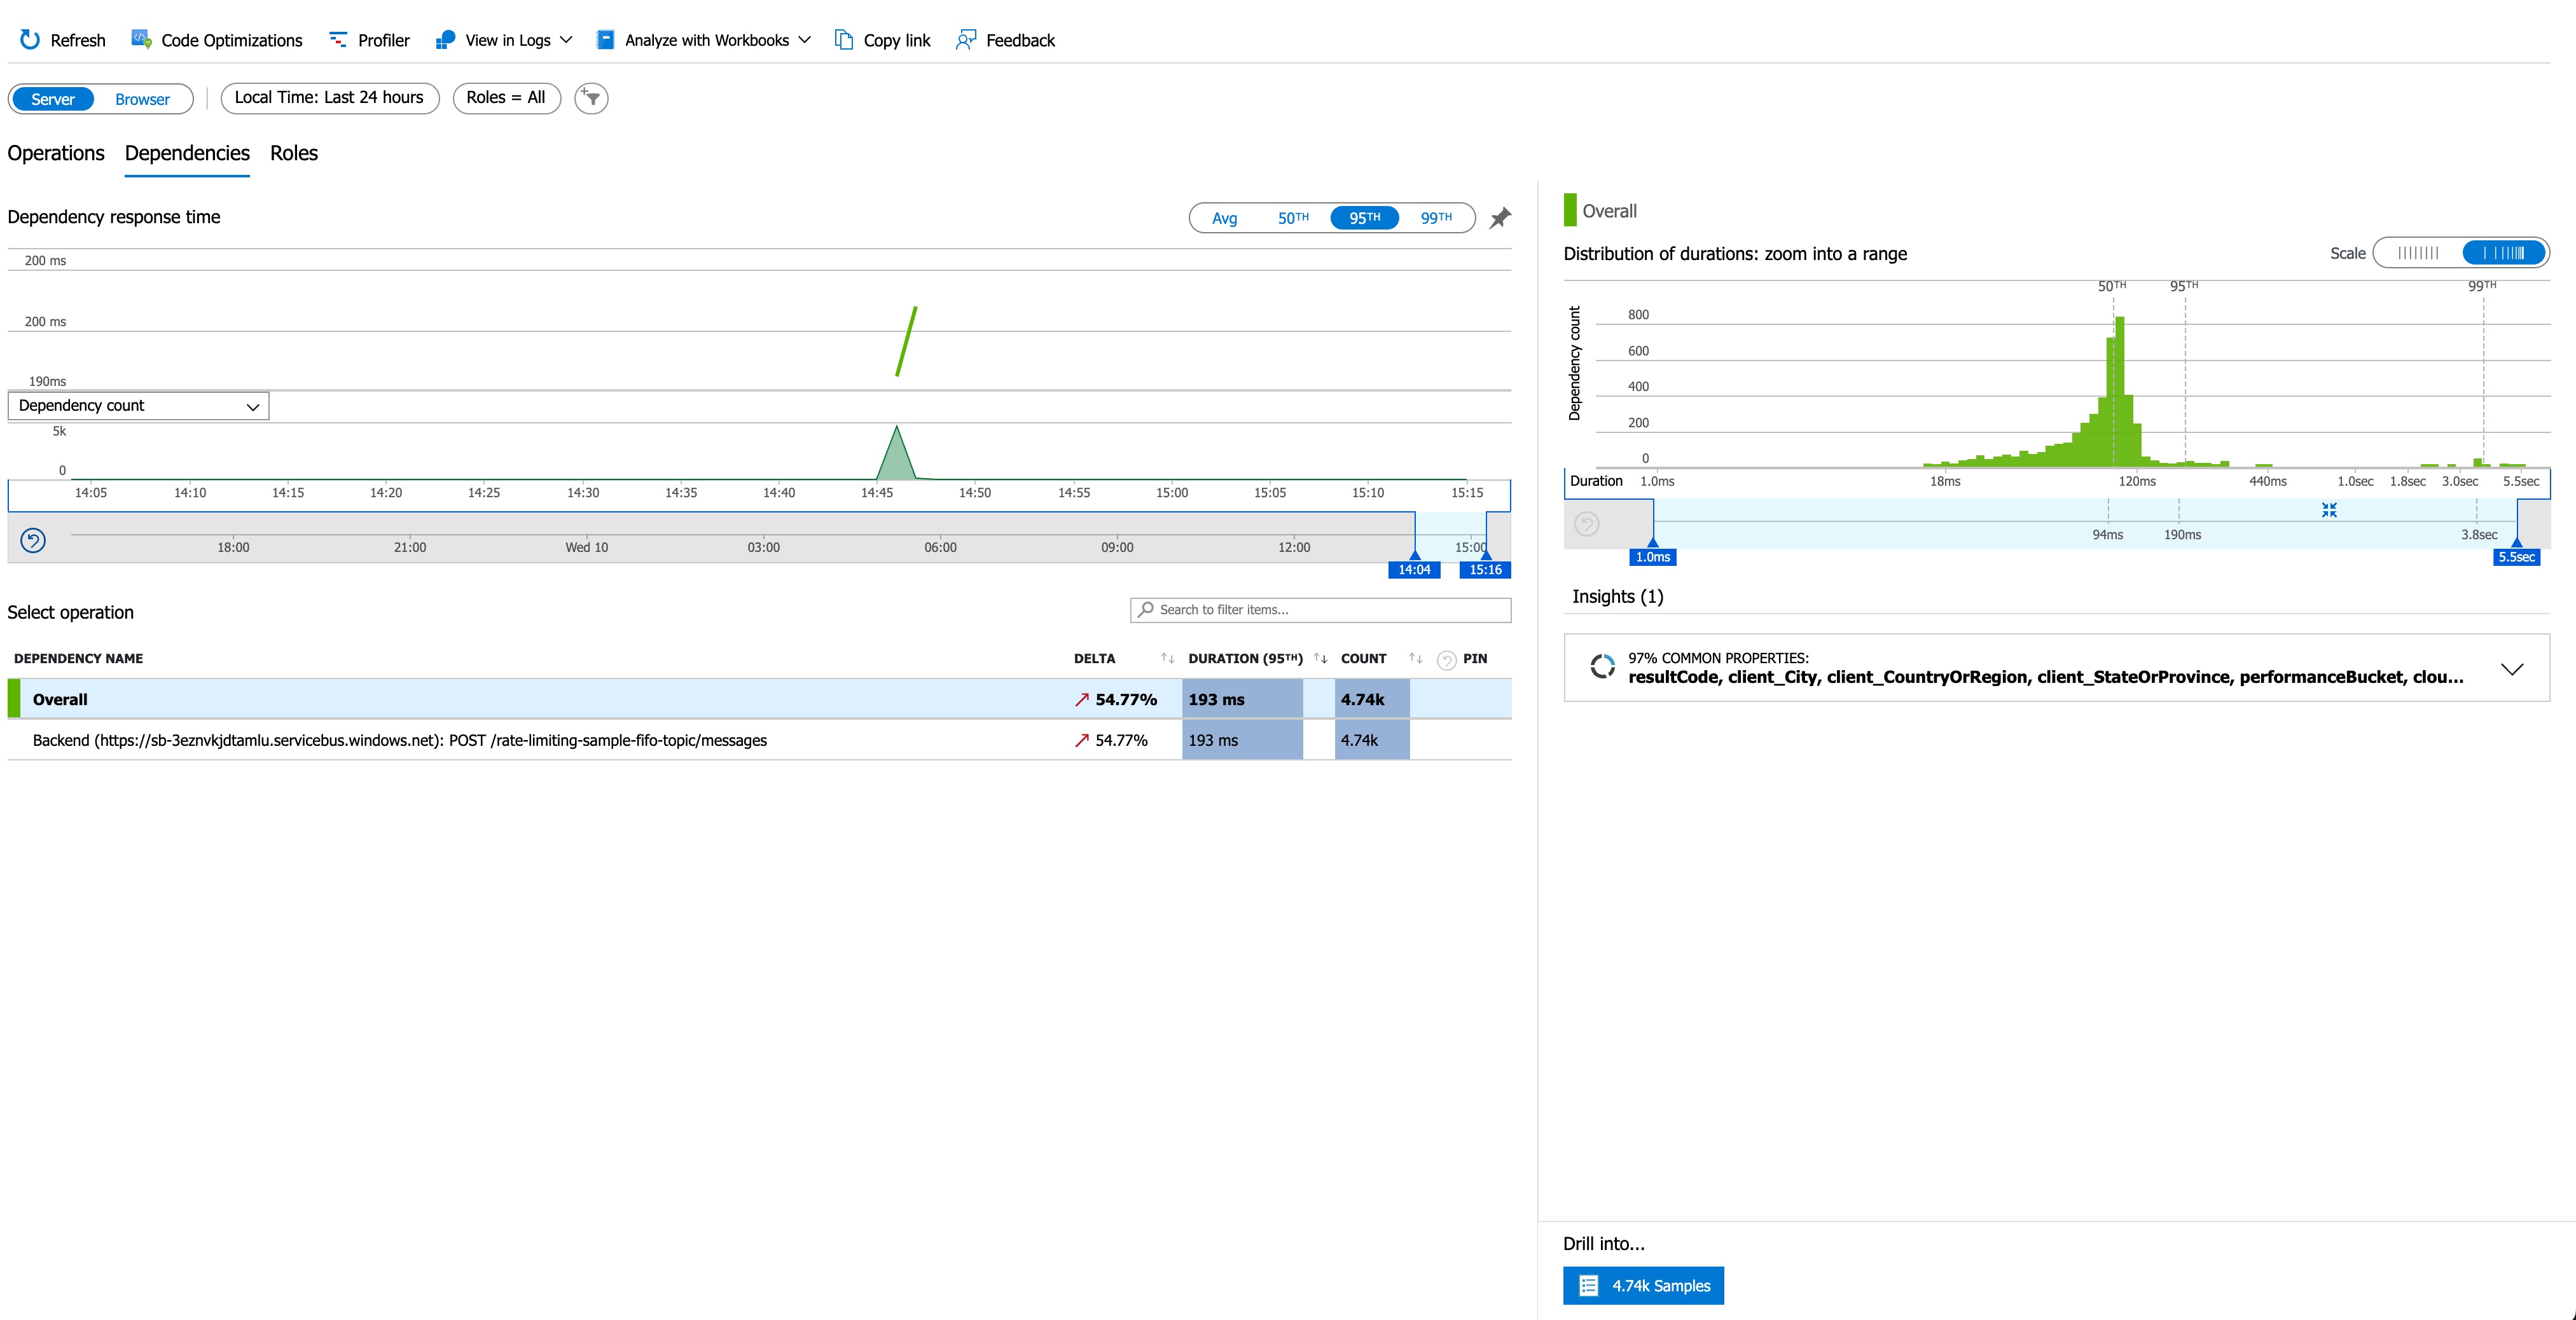Switch to Browser telemetry view
This screenshot has height=1320, width=2576.
click(x=142, y=99)
